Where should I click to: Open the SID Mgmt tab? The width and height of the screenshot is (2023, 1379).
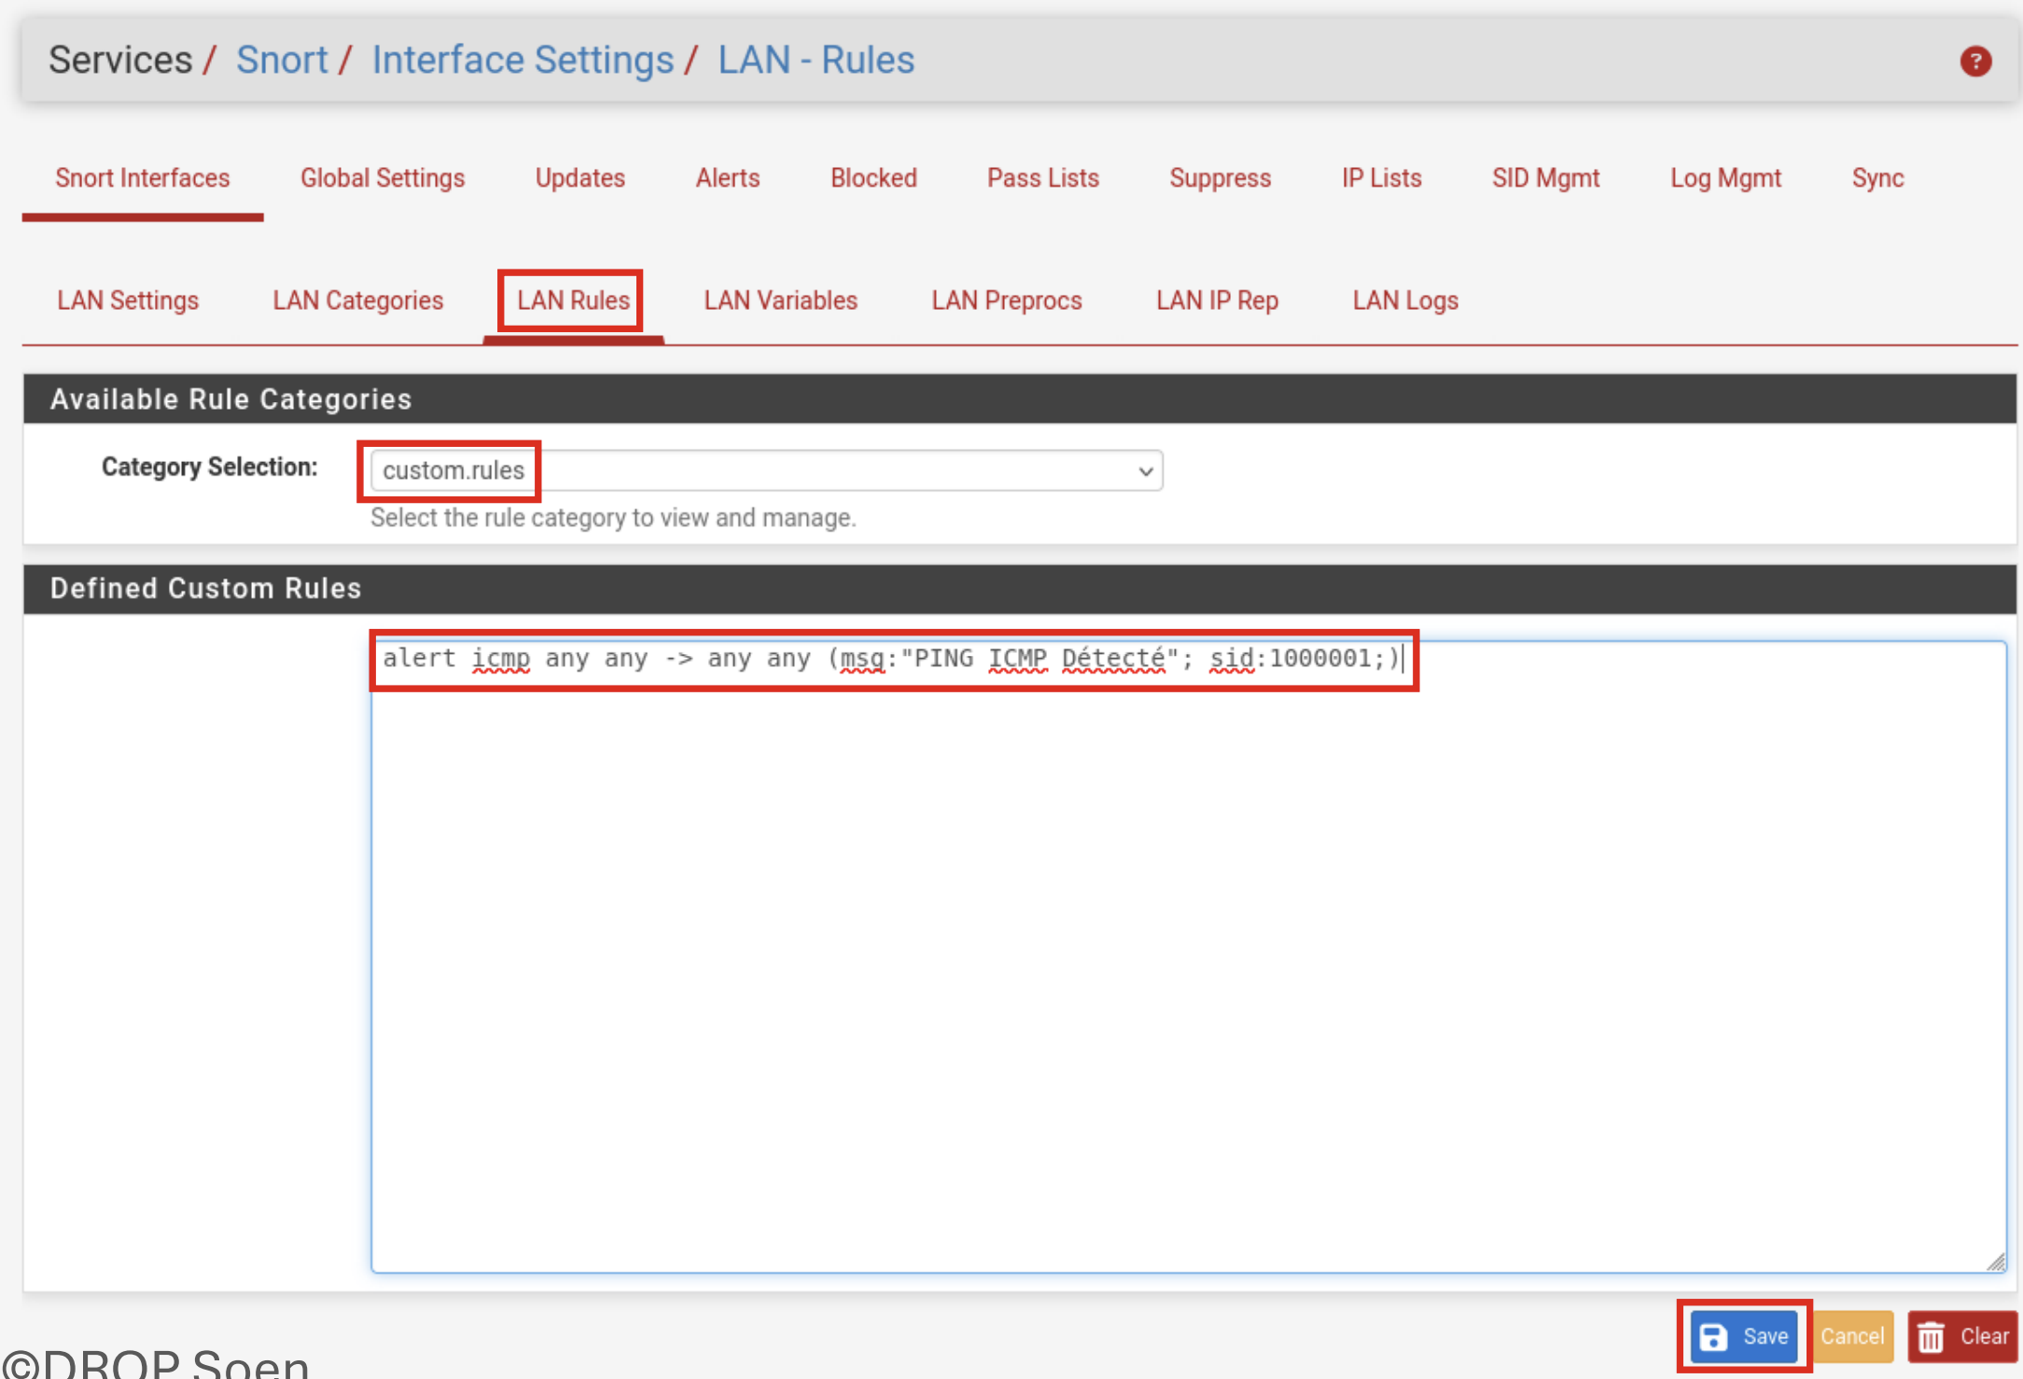[1545, 178]
